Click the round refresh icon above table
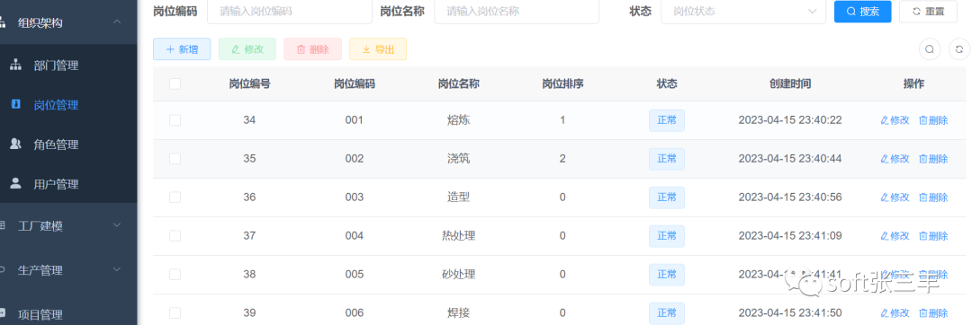The width and height of the screenshot is (972, 325). [959, 49]
